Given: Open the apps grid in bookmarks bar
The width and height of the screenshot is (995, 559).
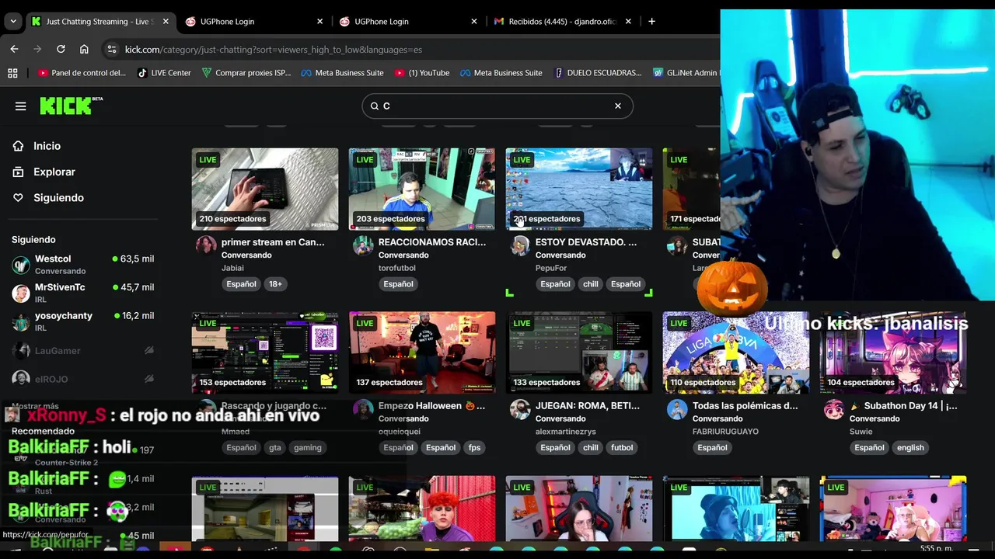Looking at the screenshot, I should coord(12,73).
